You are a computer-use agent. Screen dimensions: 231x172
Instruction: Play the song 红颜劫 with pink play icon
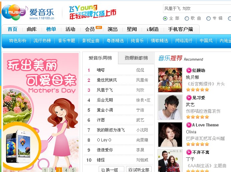click(x=189, y=71)
